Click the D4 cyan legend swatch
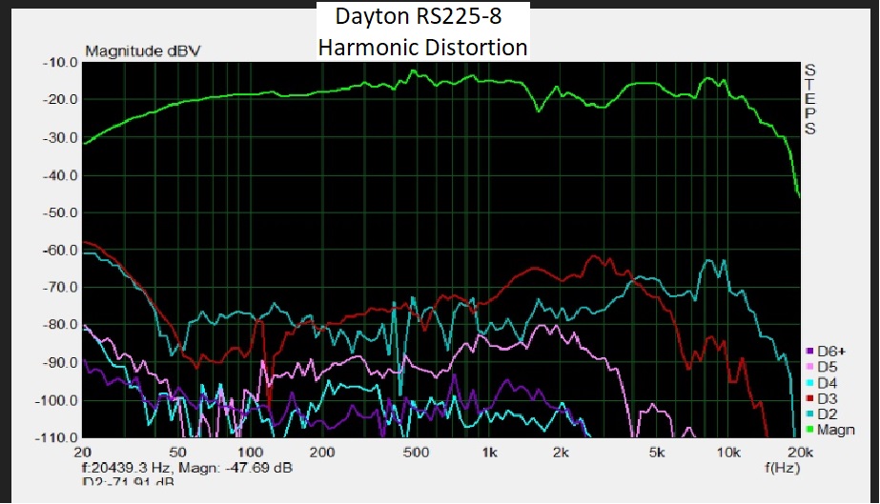This screenshot has width=880, height=504. point(809,383)
